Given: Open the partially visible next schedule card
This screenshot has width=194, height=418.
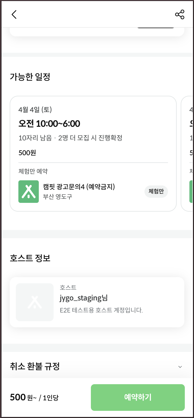Looking at the screenshot, I should (187, 154).
